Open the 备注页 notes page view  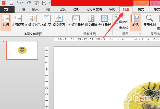47,21
